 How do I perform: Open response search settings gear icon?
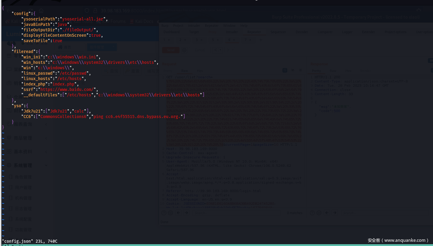[x=319, y=213]
